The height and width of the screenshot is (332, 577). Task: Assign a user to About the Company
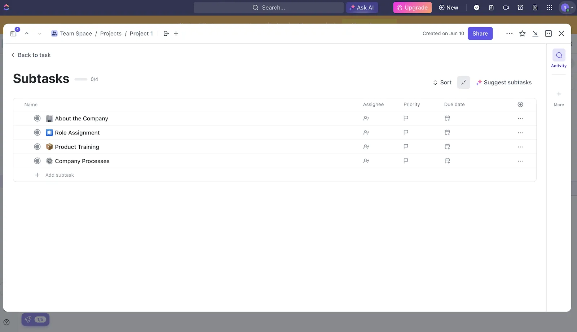(366, 118)
